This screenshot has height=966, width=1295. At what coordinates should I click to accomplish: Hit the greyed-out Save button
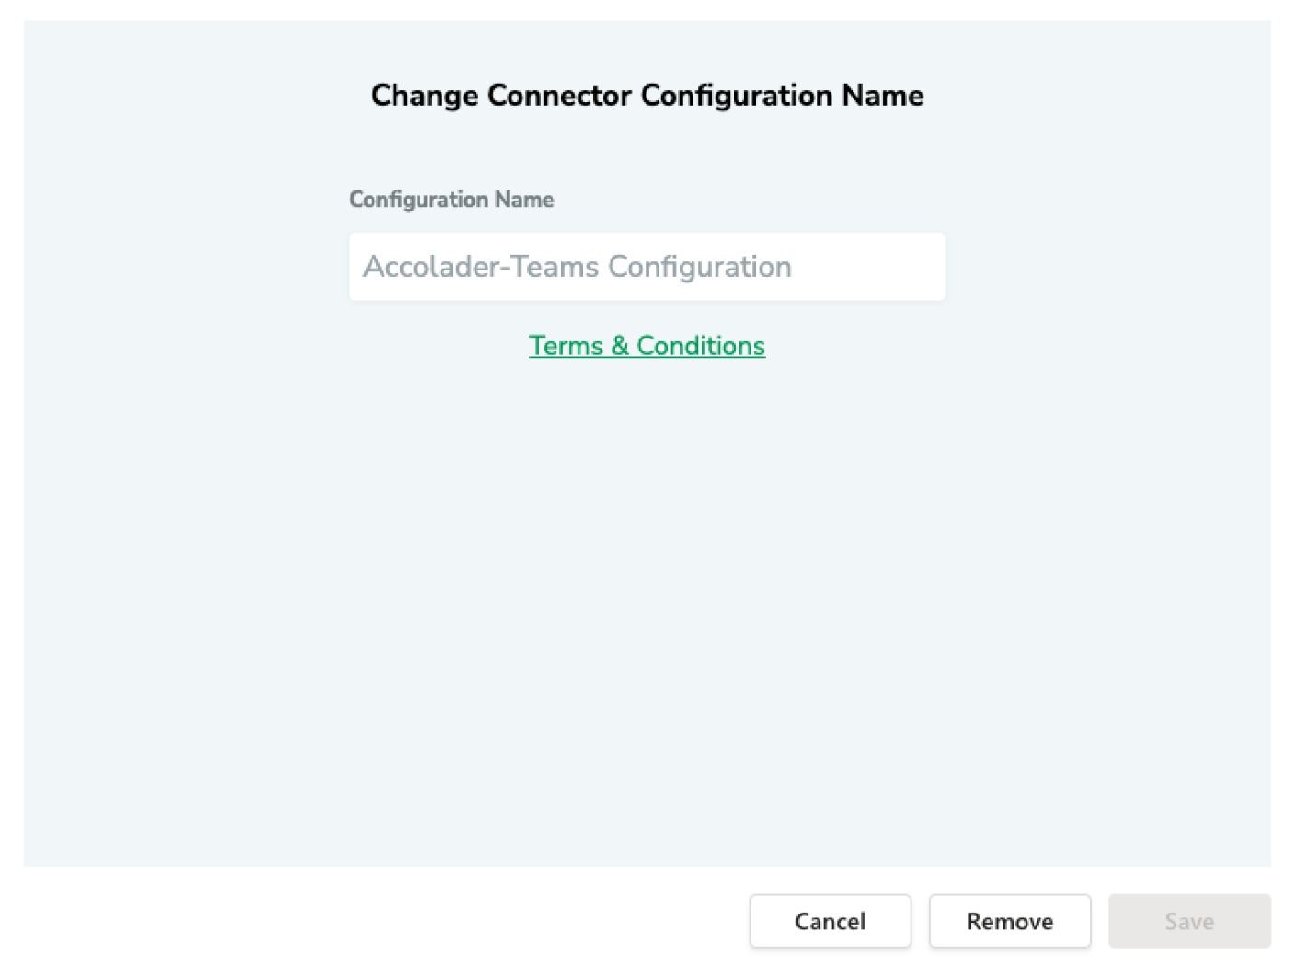[x=1188, y=921]
